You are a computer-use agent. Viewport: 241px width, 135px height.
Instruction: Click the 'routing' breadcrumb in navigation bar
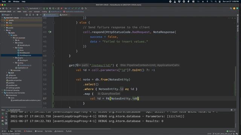(44, 12)
